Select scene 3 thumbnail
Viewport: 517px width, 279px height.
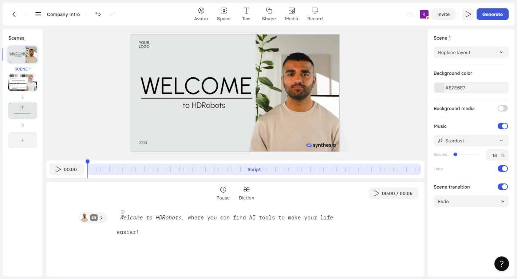pyautogui.click(x=23, y=110)
